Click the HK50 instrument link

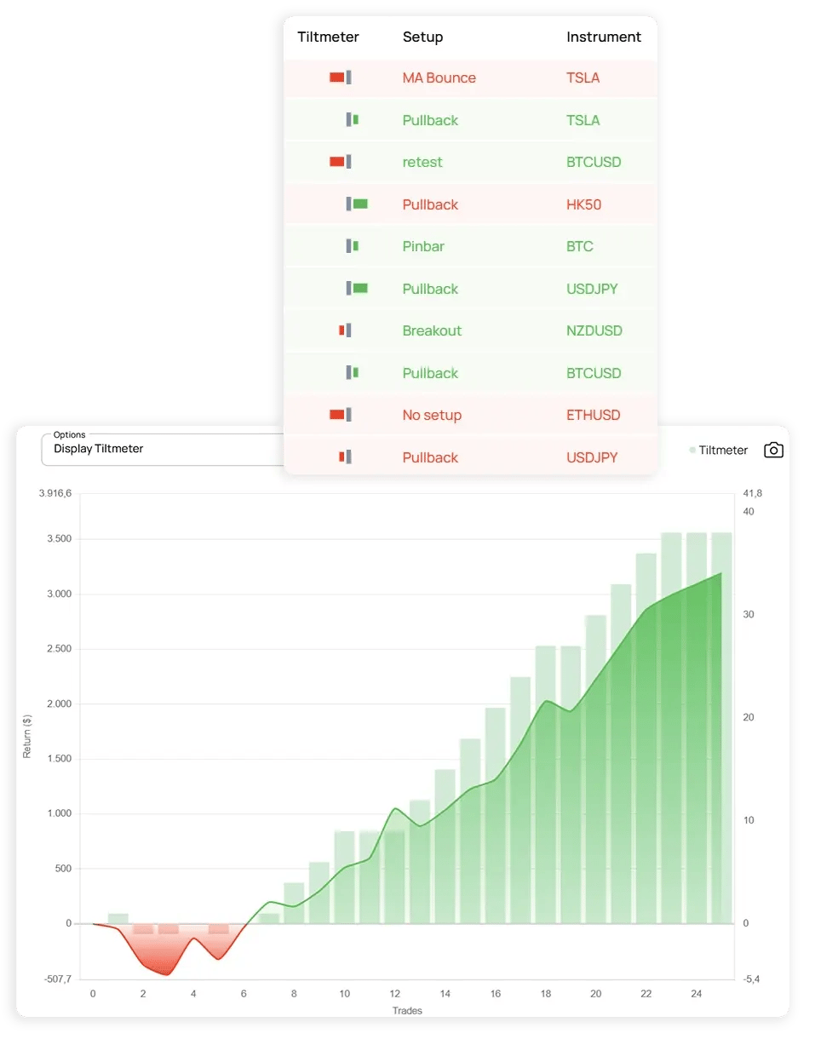pos(583,204)
